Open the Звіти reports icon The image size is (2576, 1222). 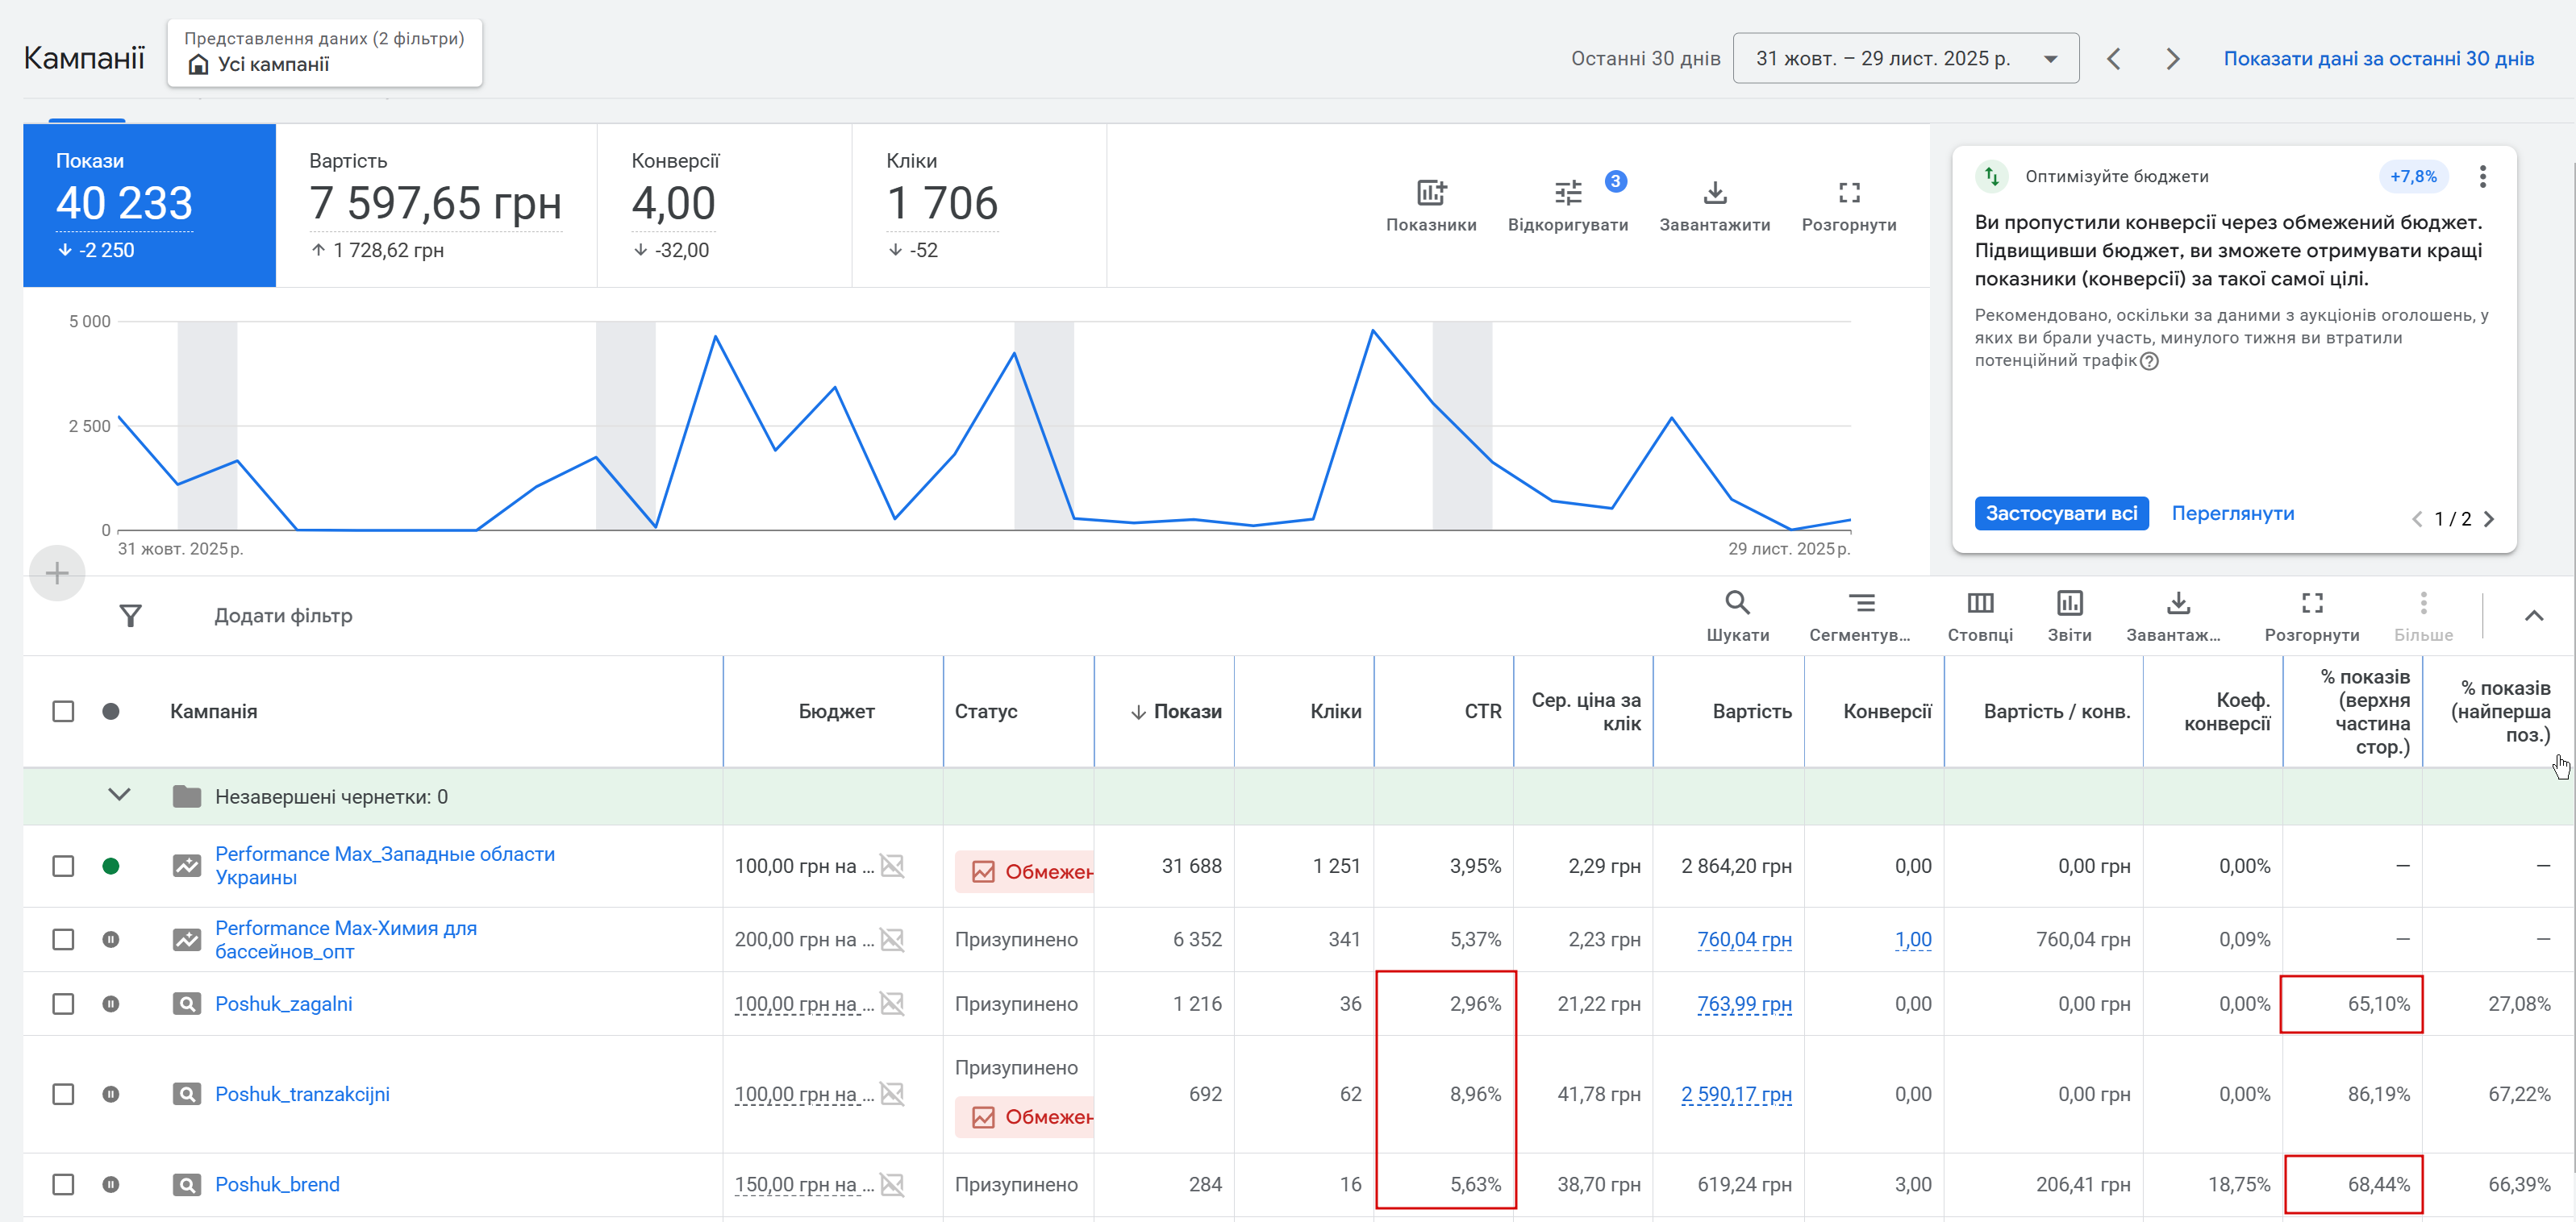point(2069,602)
